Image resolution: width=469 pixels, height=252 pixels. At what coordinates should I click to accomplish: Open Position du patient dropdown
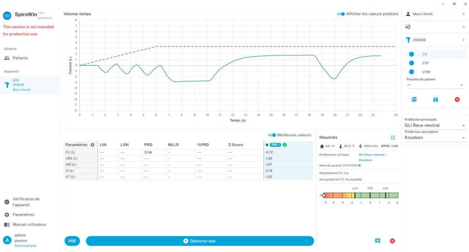pos(435,85)
